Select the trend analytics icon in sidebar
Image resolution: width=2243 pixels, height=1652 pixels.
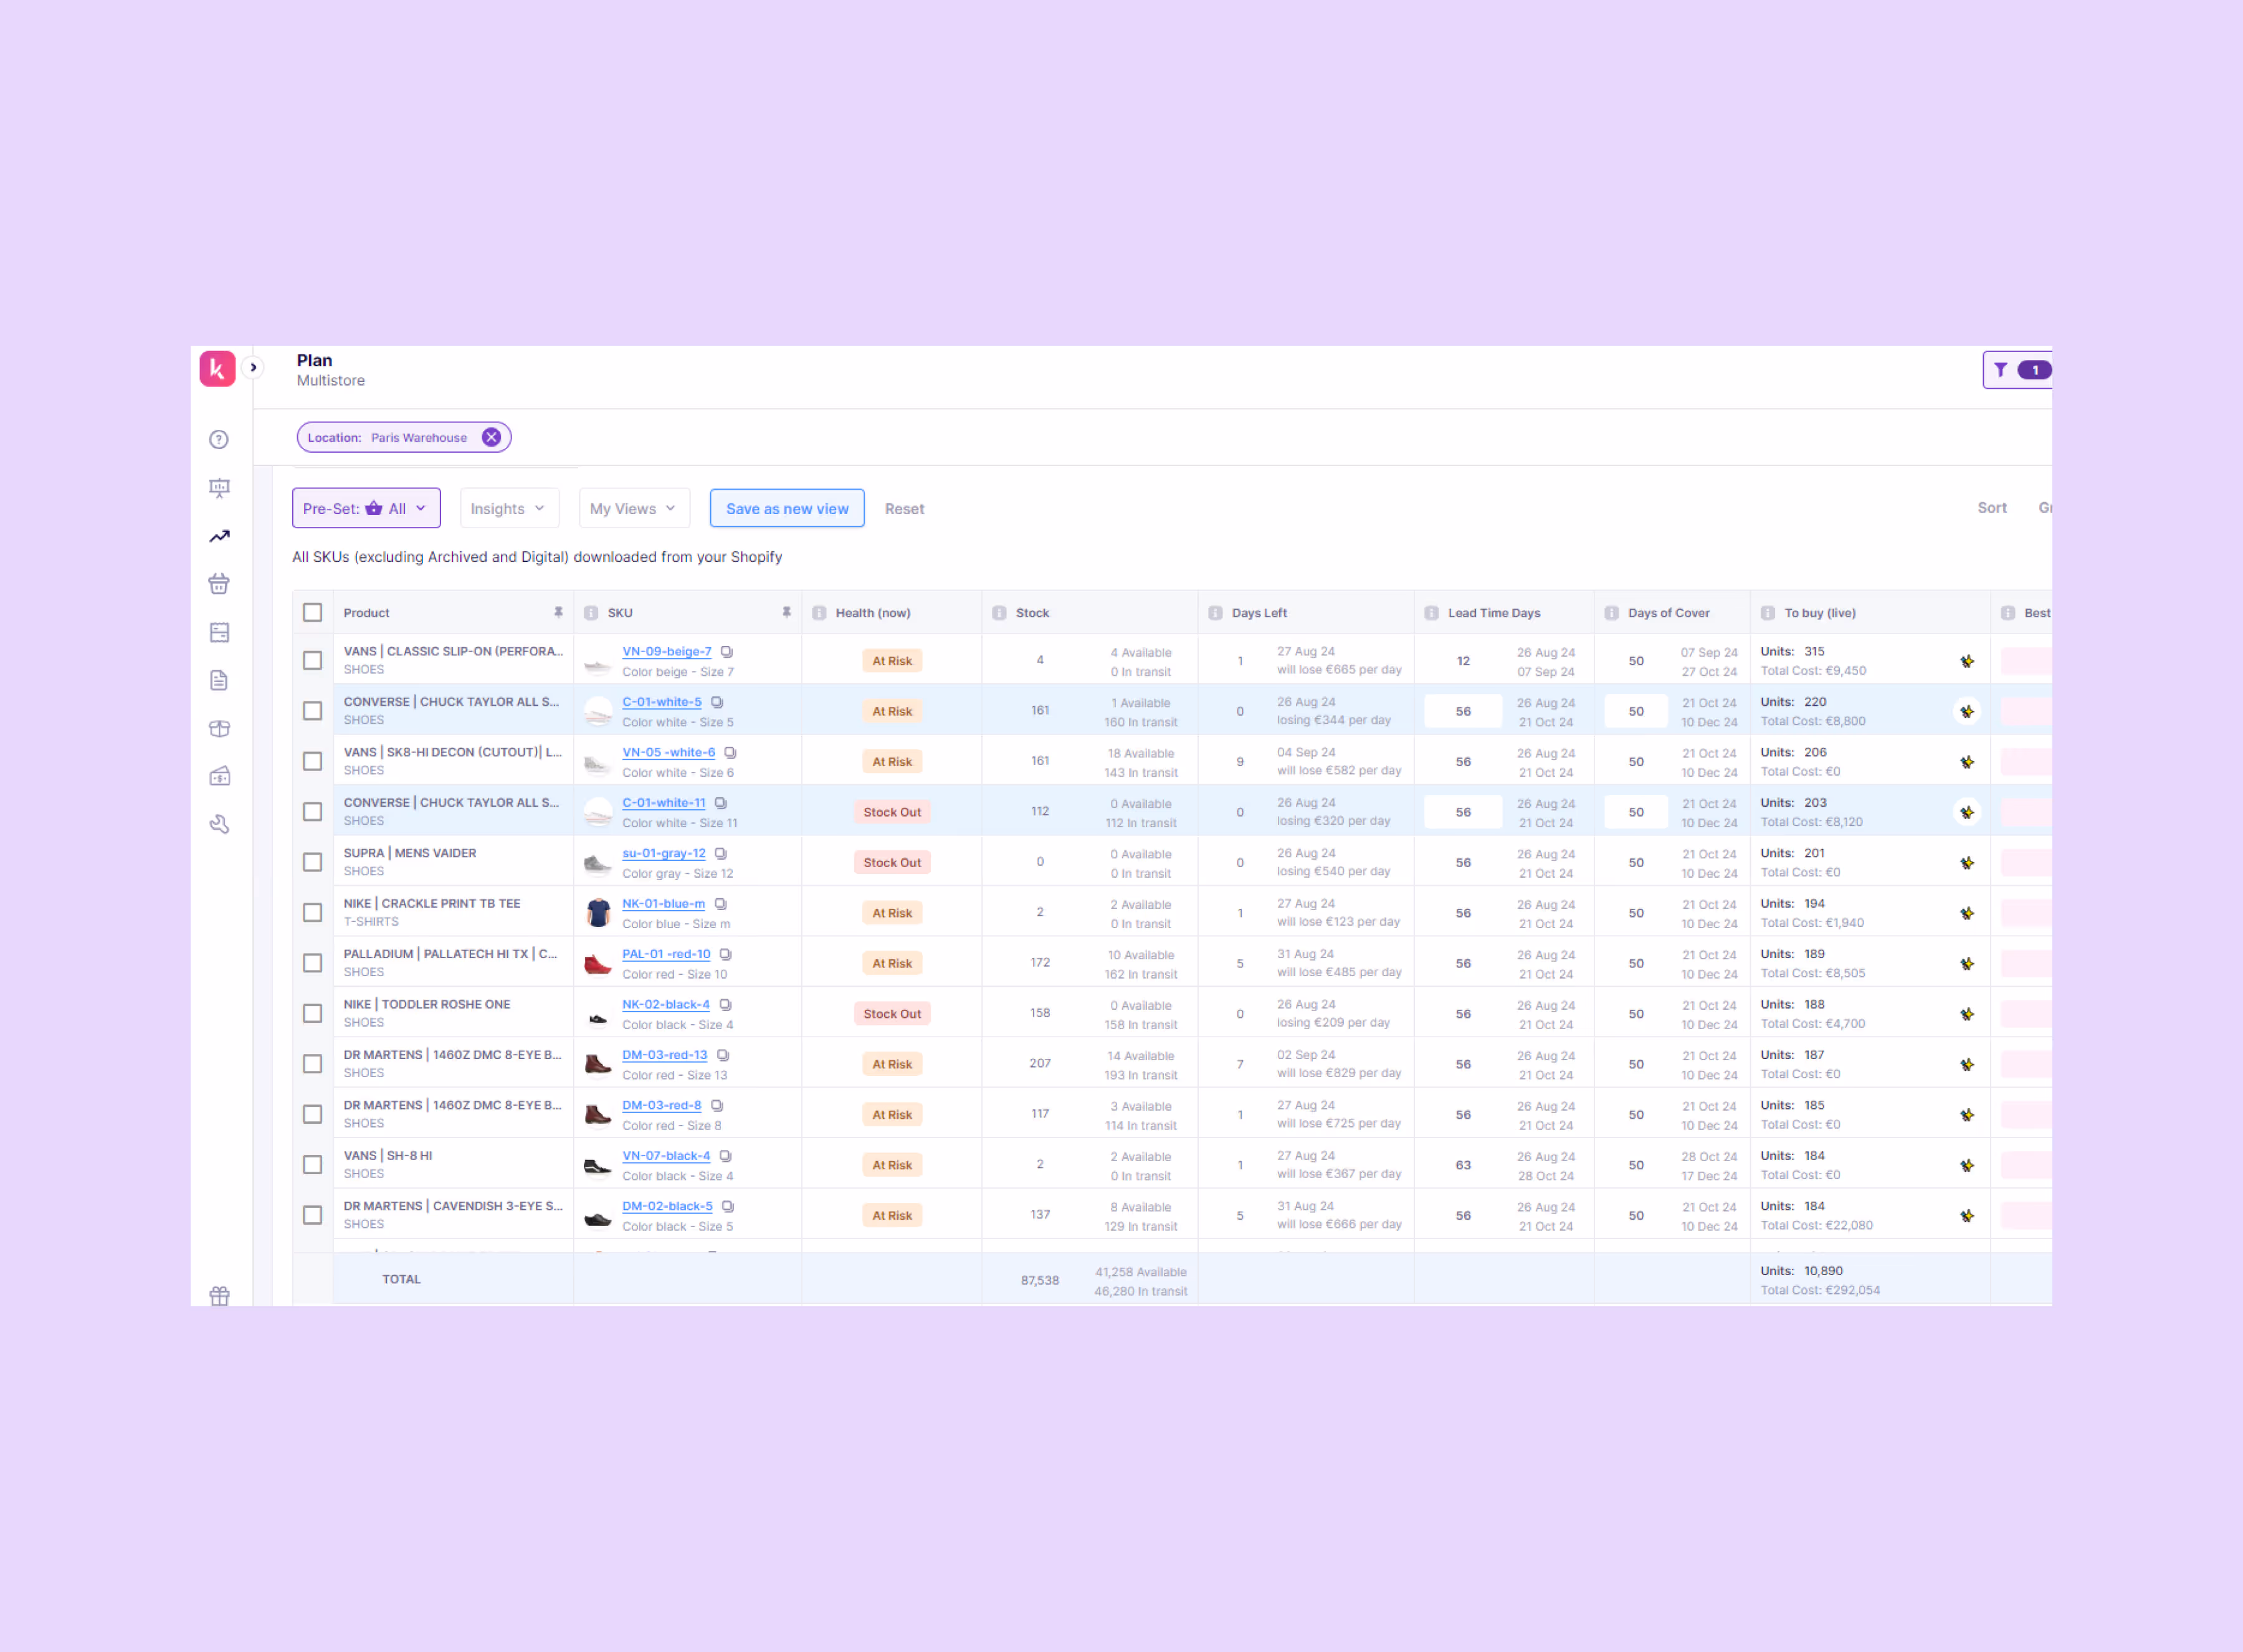pyautogui.click(x=219, y=537)
